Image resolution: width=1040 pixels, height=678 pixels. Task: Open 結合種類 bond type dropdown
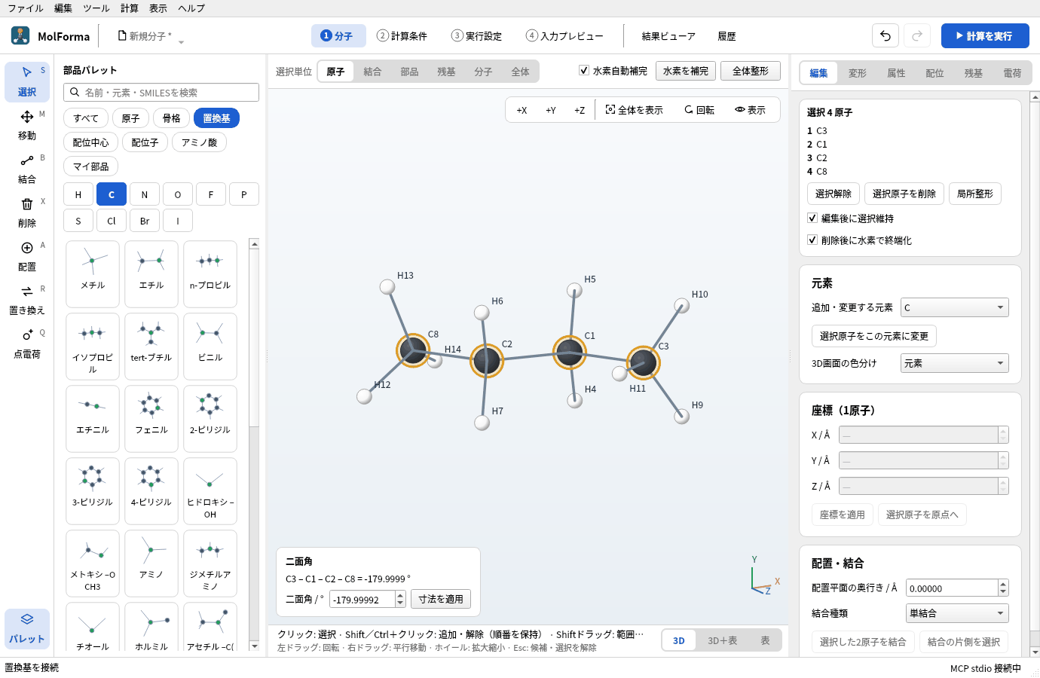point(957,613)
